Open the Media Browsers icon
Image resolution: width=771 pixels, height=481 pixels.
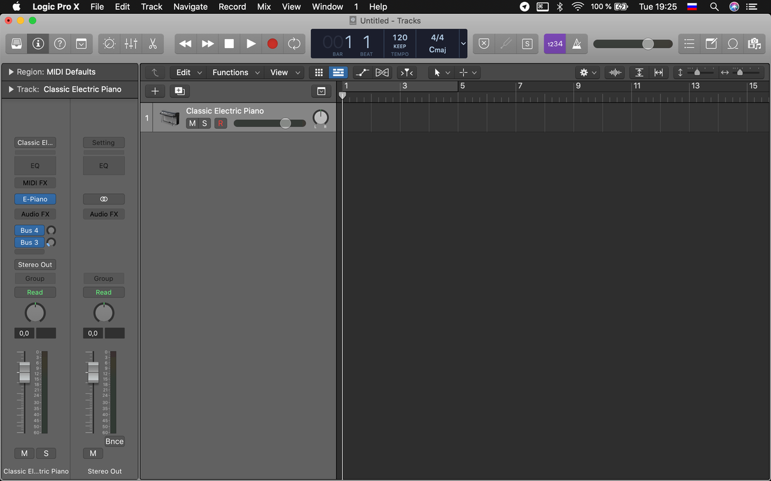click(x=754, y=44)
